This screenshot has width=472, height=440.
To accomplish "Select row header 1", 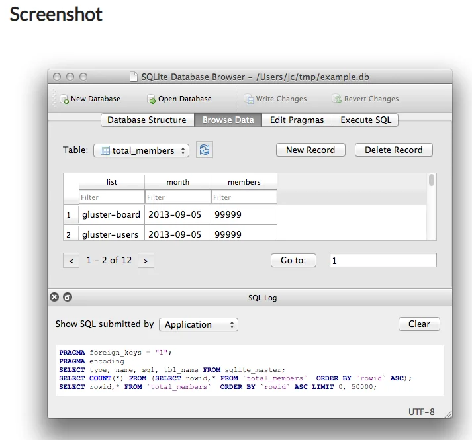I will click(x=71, y=214).
